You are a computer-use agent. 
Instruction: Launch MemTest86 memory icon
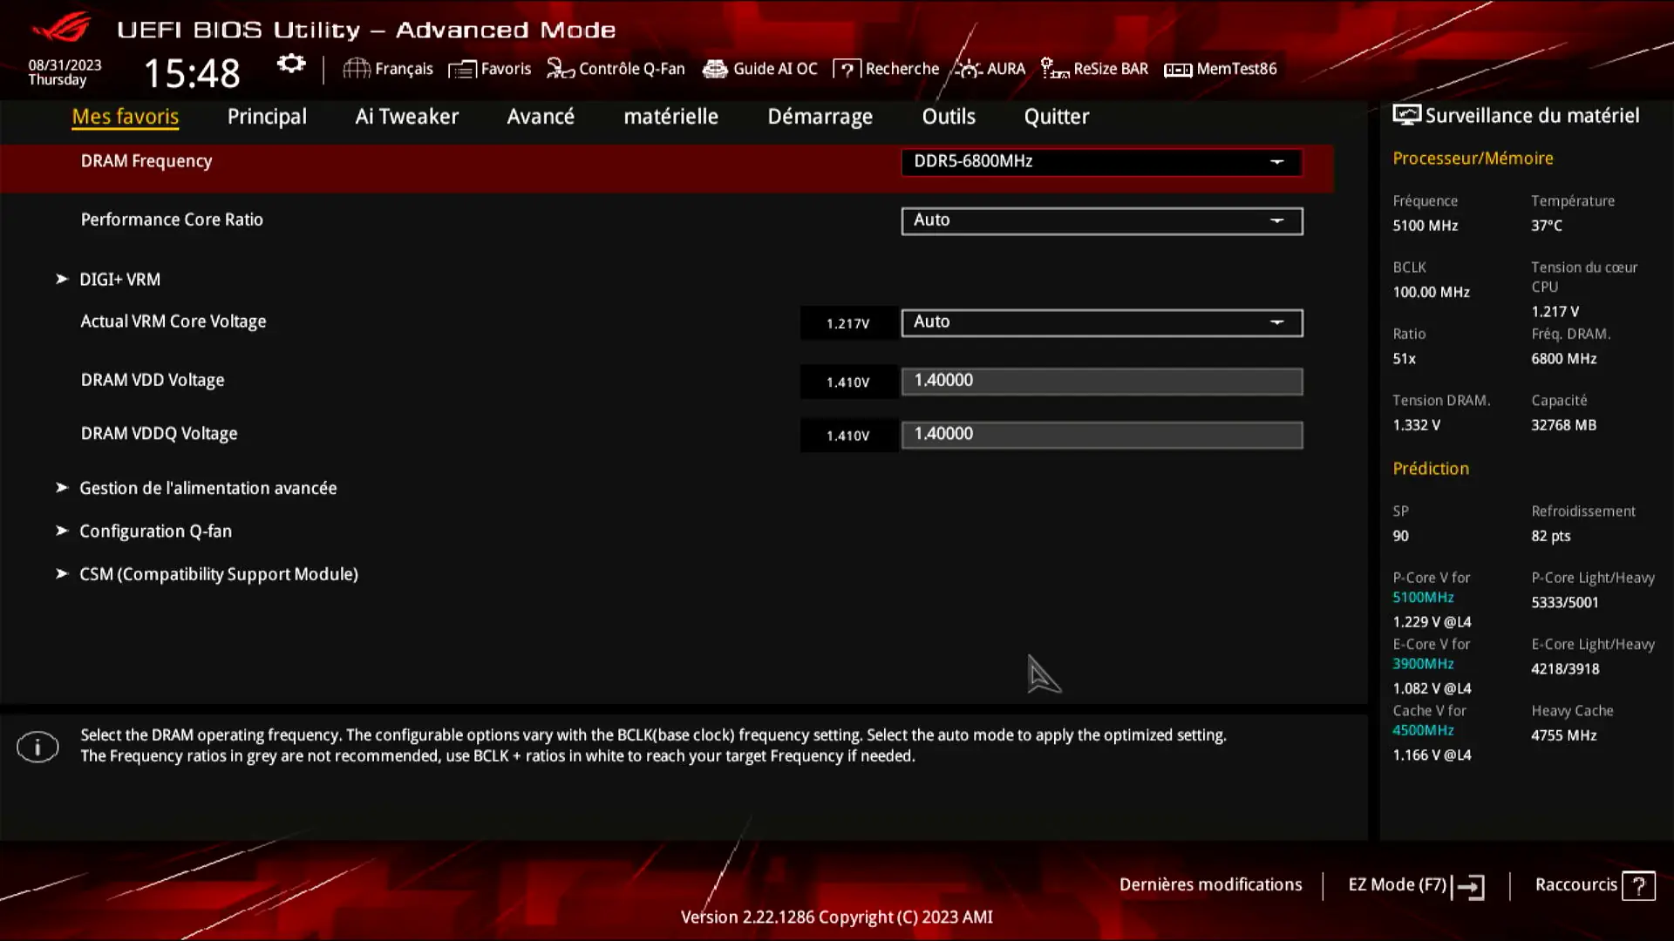tap(1178, 70)
